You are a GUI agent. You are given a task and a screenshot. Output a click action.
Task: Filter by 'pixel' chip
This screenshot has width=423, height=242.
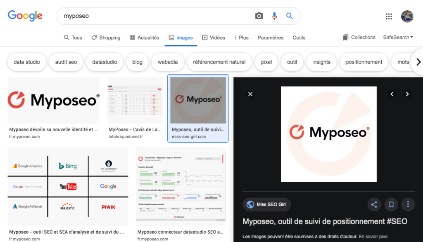(x=266, y=62)
